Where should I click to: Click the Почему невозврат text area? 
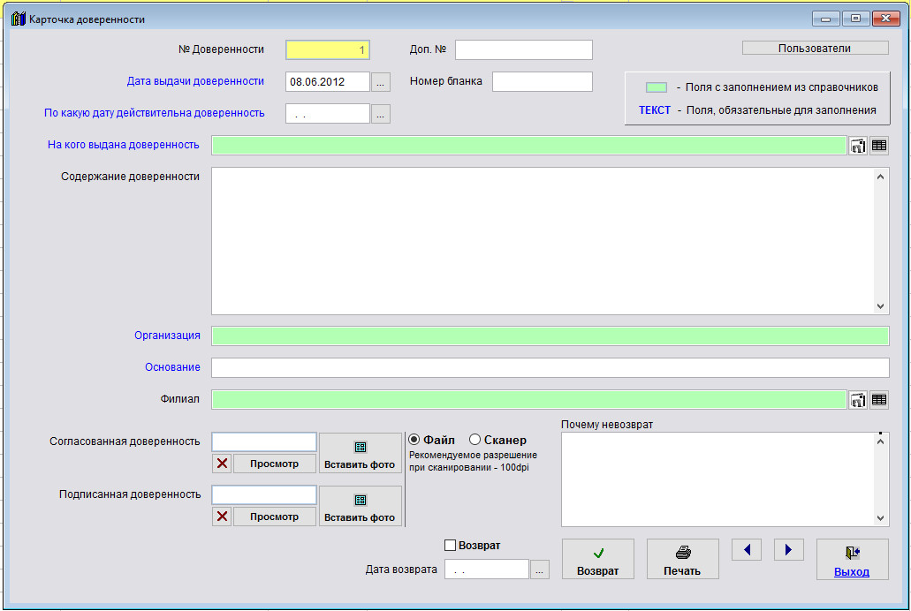(718, 479)
